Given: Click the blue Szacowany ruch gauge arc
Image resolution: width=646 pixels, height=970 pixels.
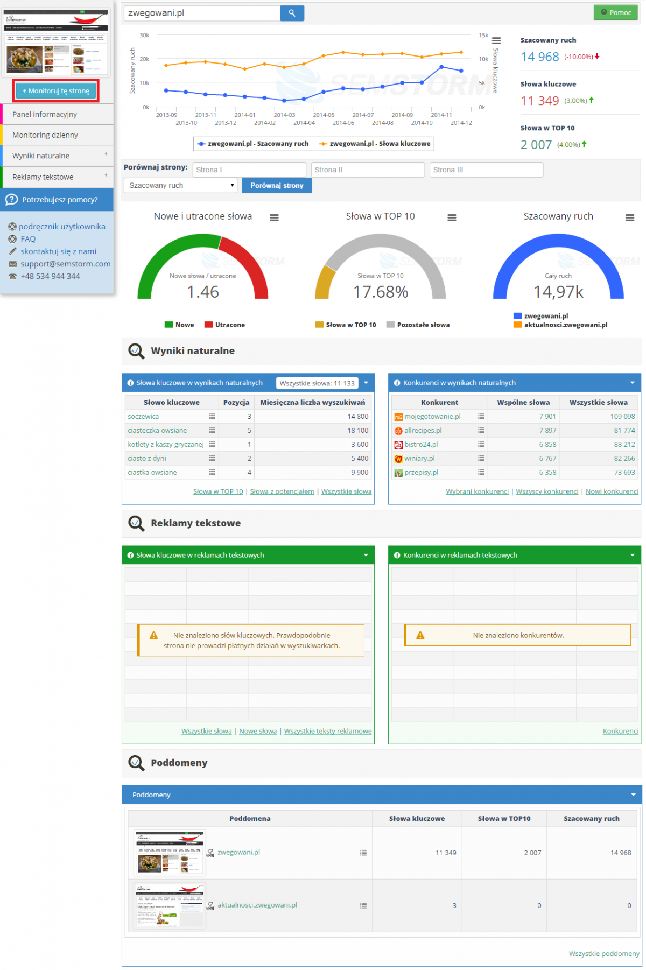Looking at the screenshot, I should click(x=558, y=241).
